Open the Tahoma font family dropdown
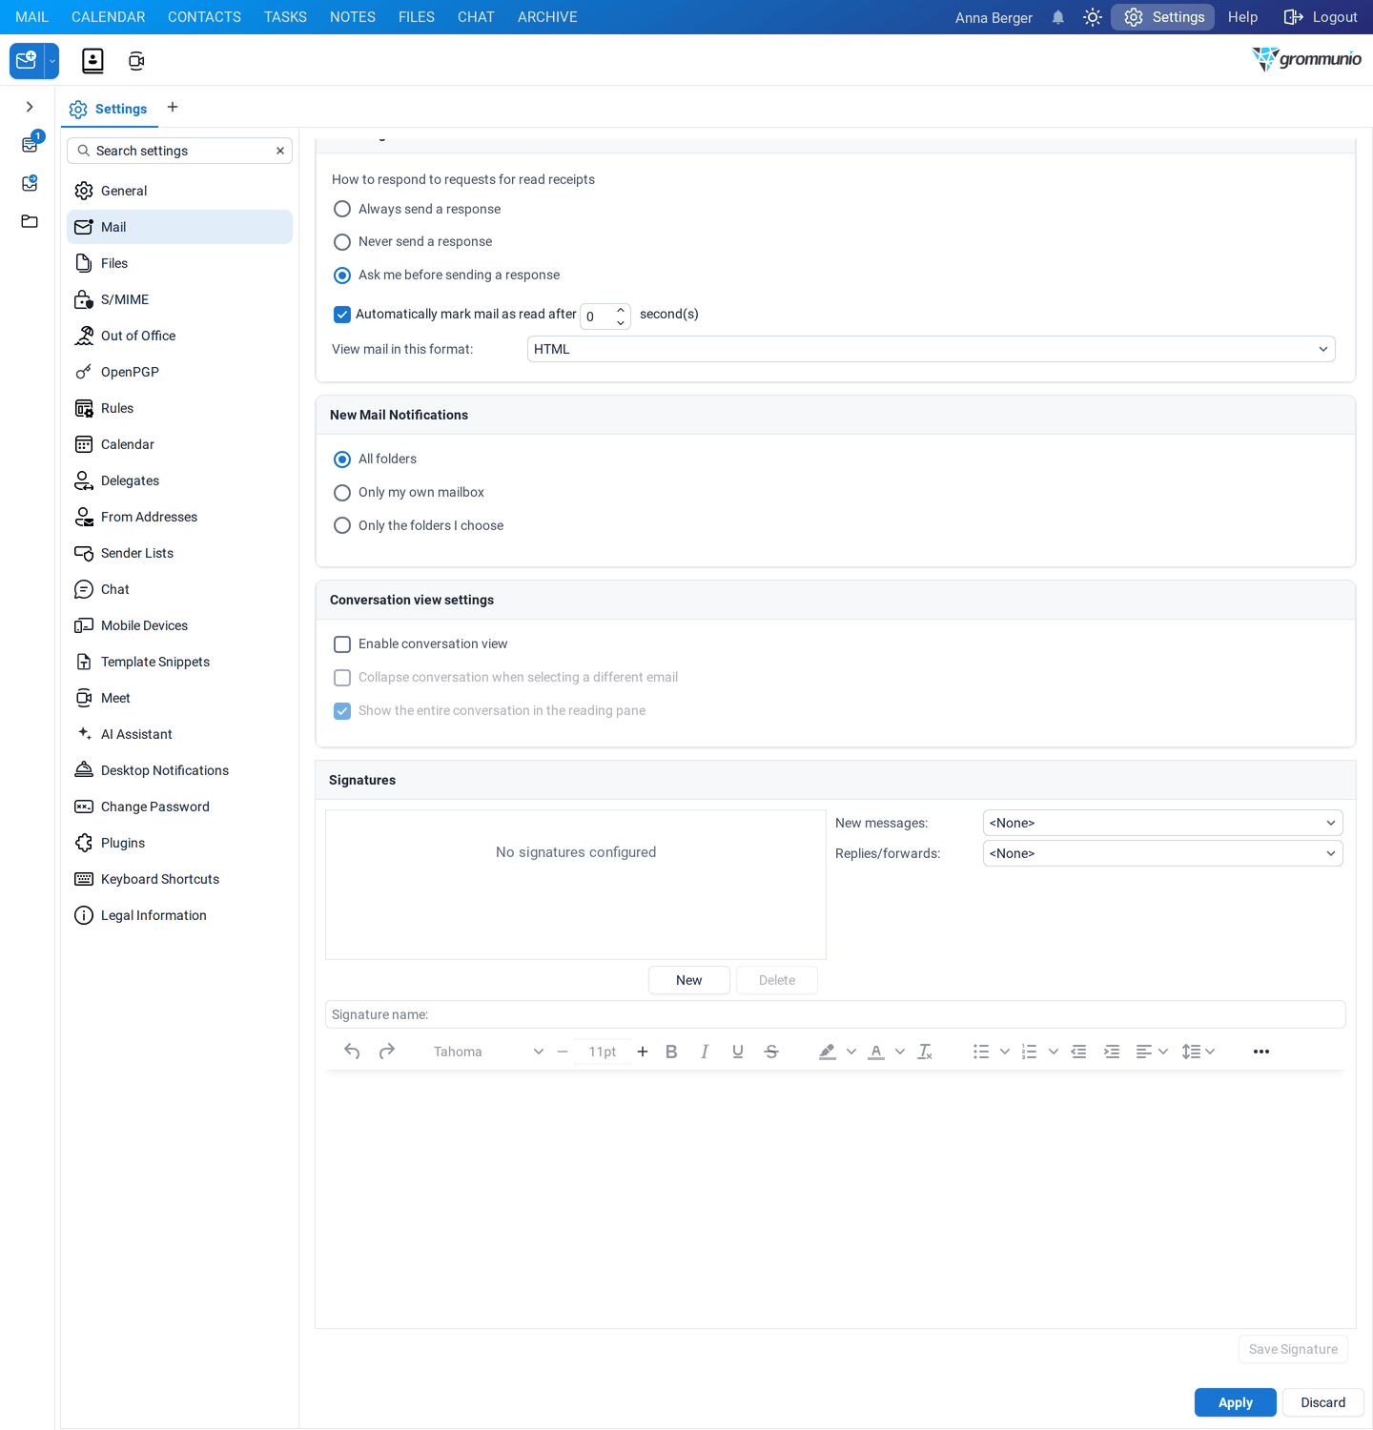 tap(486, 1052)
